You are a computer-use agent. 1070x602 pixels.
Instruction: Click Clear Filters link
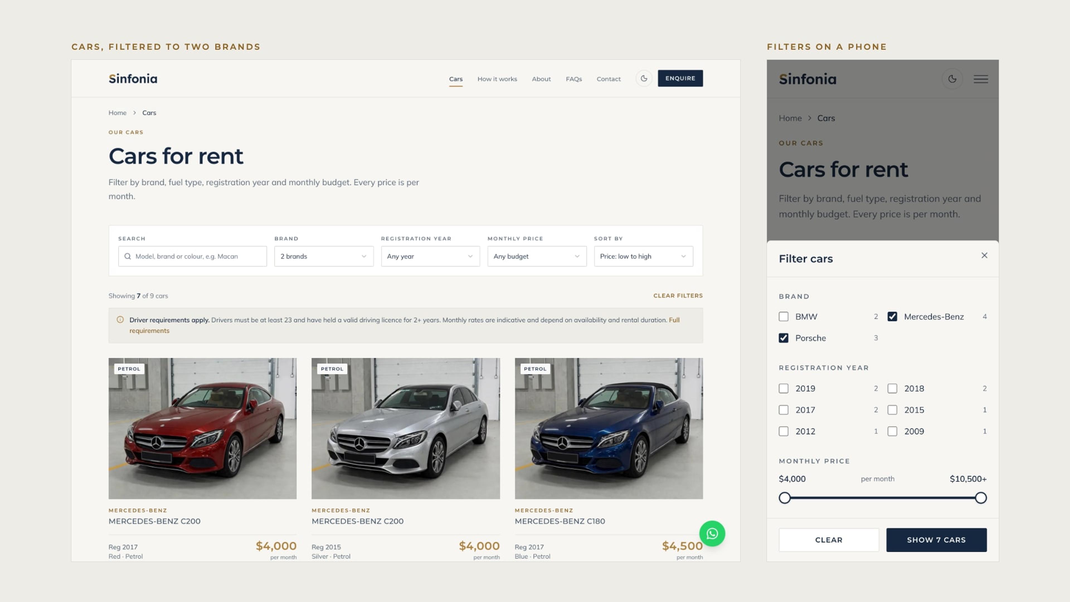(678, 295)
